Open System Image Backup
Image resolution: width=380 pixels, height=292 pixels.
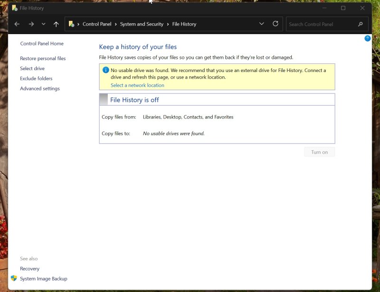click(x=44, y=279)
